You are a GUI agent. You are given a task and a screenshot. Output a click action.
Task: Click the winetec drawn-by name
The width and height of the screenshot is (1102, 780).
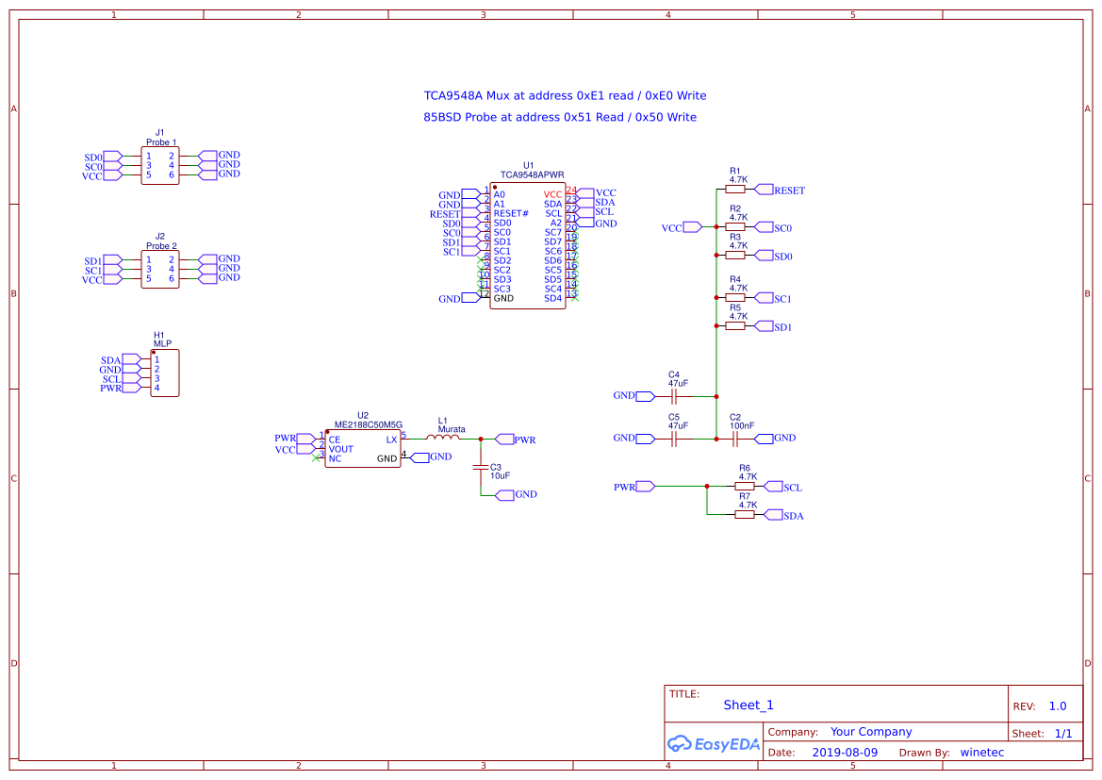pos(982,752)
